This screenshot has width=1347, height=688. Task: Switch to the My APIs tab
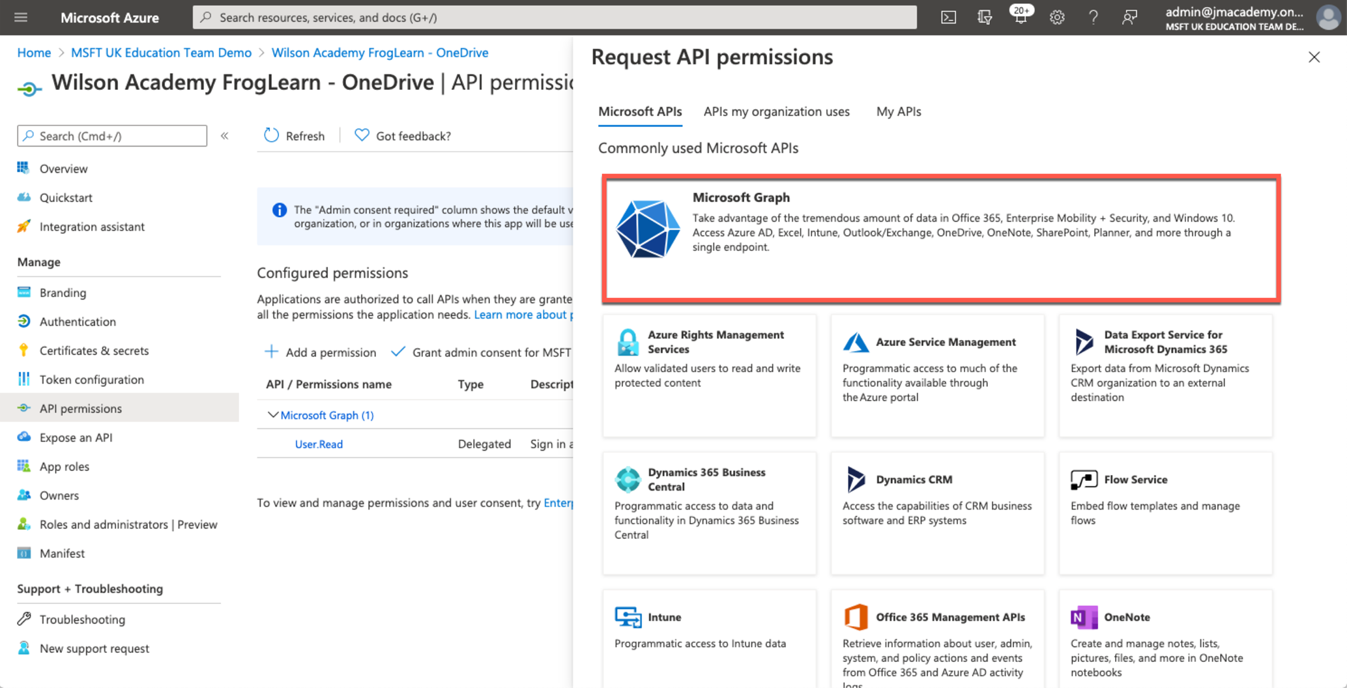click(x=898, y=111)
